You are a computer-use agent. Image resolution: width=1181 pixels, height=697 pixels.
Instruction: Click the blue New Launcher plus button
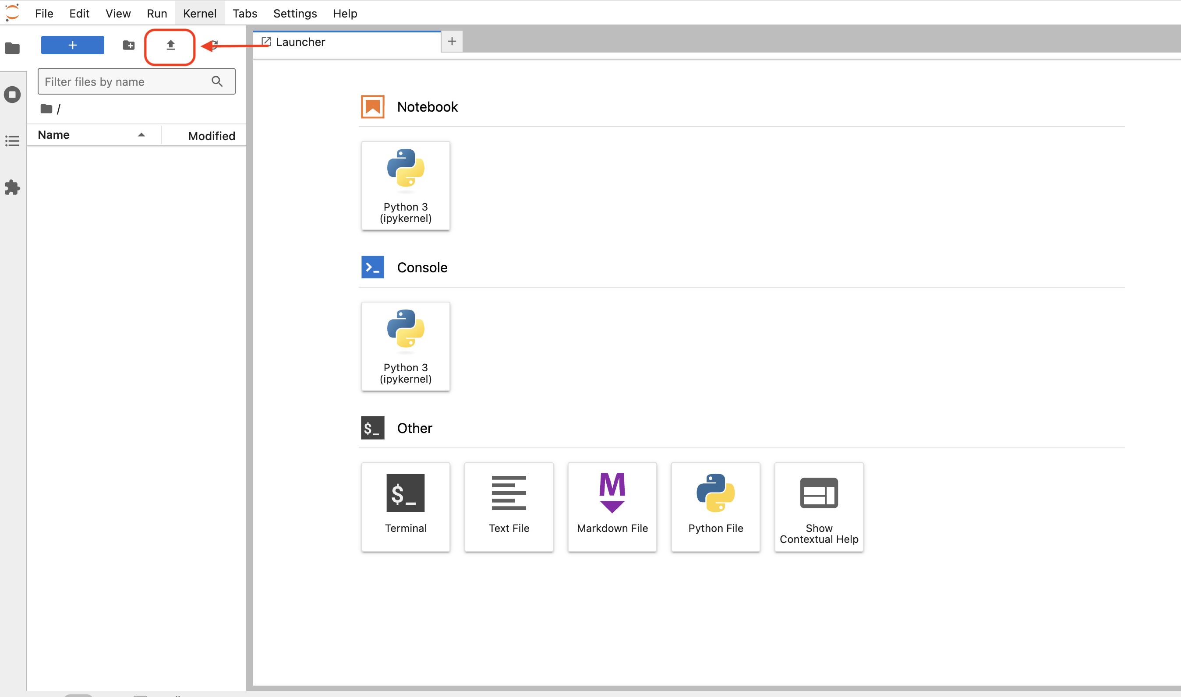pyautogui.click(x=72, y=45)
